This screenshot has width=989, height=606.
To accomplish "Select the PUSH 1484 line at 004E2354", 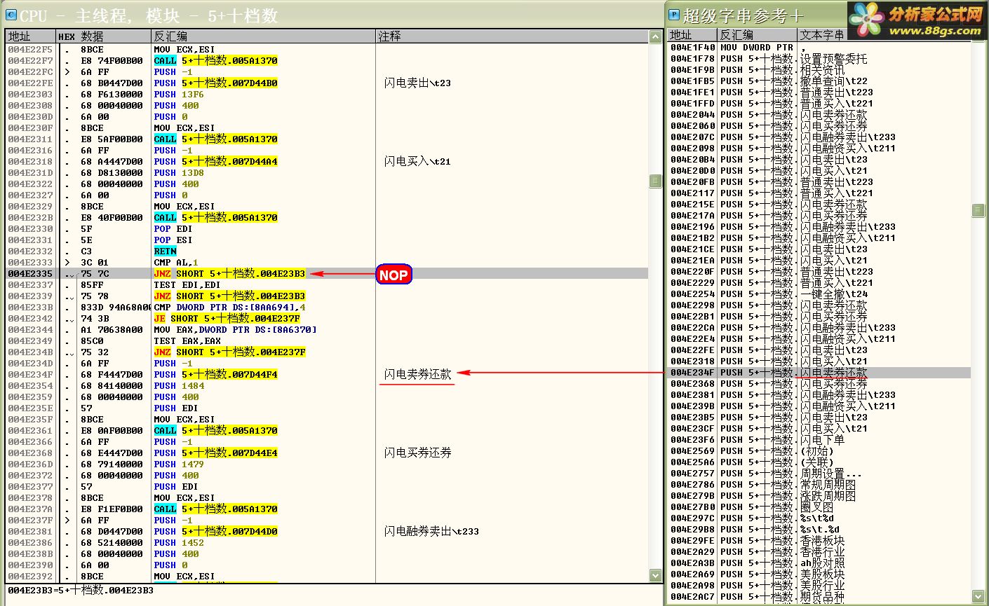I will [x=327, y=385].
